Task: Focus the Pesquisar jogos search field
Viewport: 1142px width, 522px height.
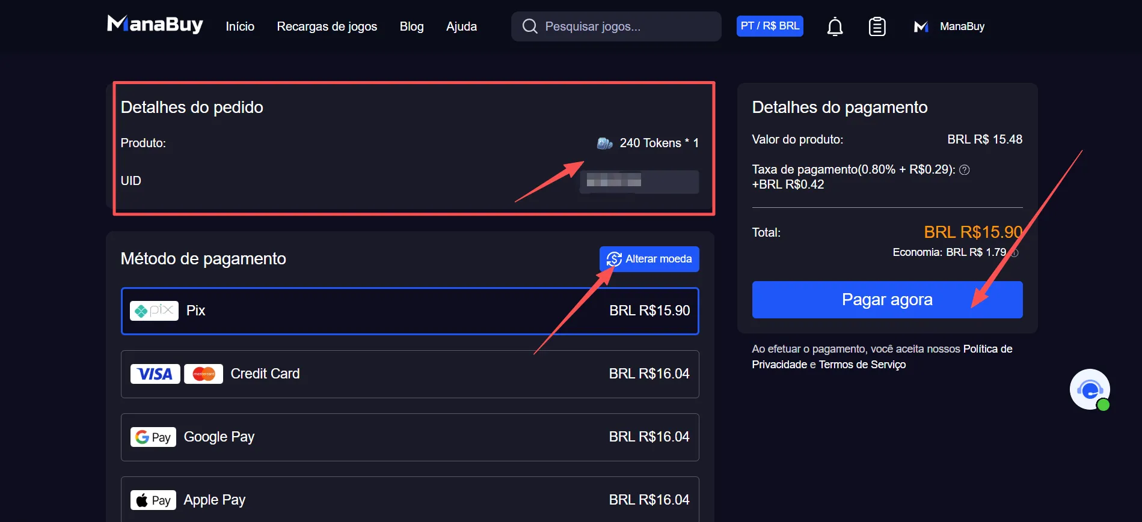Action: point(616,26)
